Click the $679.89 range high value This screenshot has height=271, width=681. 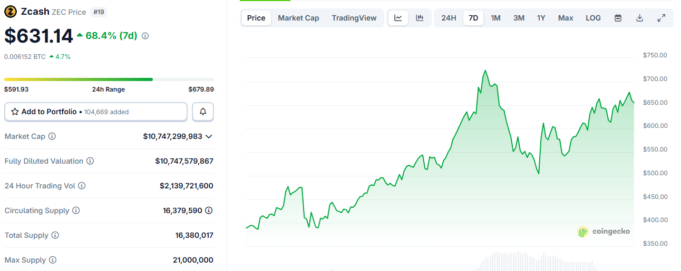201,89
